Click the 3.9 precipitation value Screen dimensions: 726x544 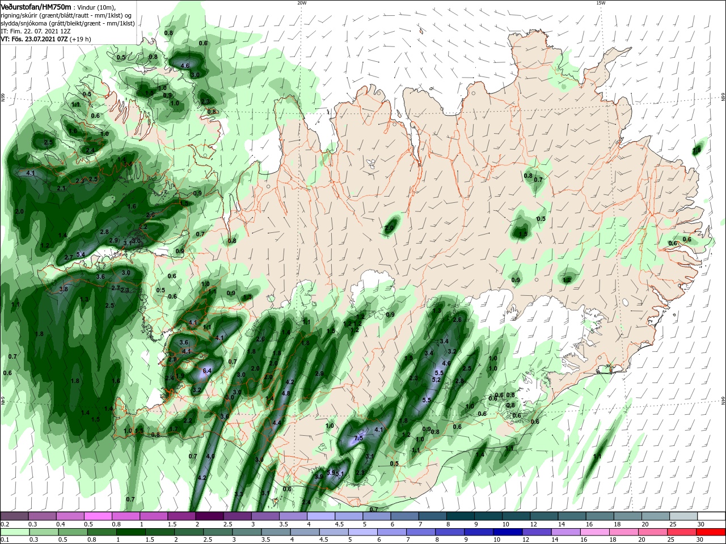[319, 477]
